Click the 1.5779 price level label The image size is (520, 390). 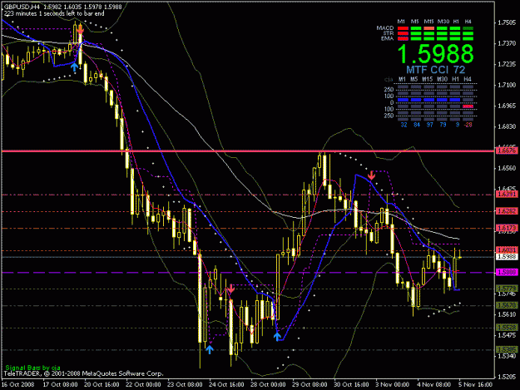(x=507, y=289)
